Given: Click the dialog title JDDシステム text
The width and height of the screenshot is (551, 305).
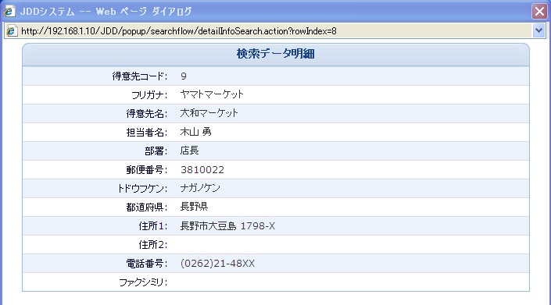Looking at the screenshot, I should coord(47,12).
